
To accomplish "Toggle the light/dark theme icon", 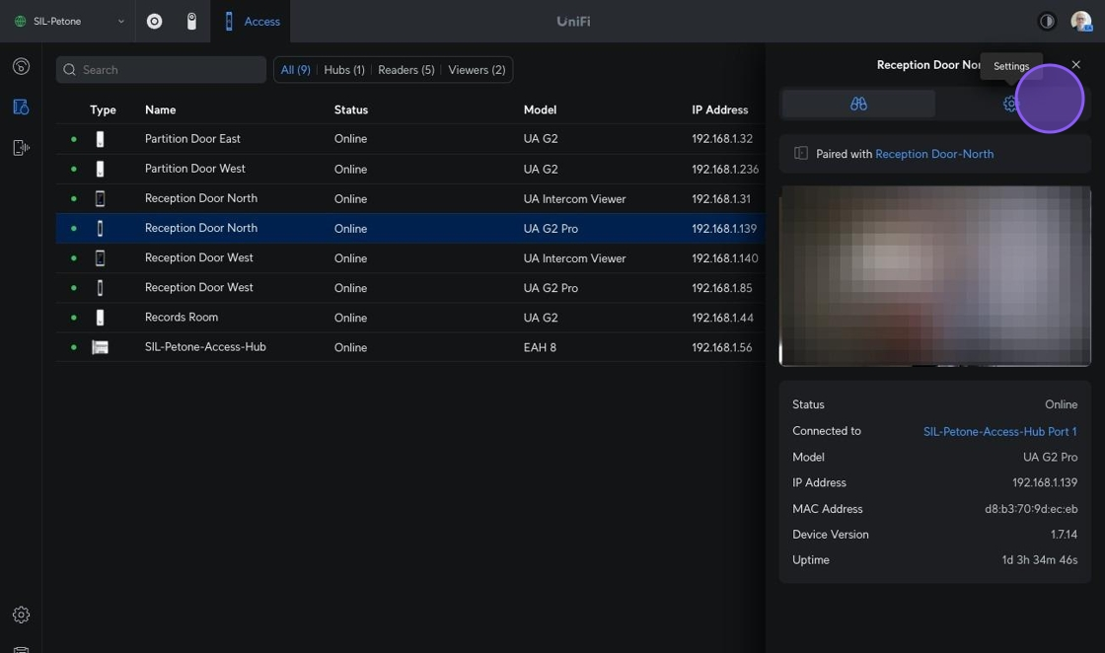I will (x=1047, y=21).
